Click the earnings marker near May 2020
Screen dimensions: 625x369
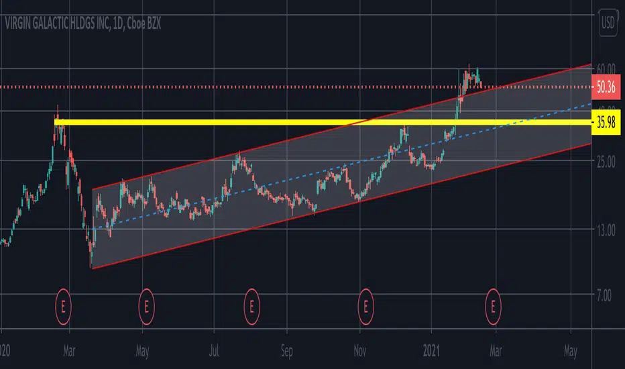coord(146,307)
